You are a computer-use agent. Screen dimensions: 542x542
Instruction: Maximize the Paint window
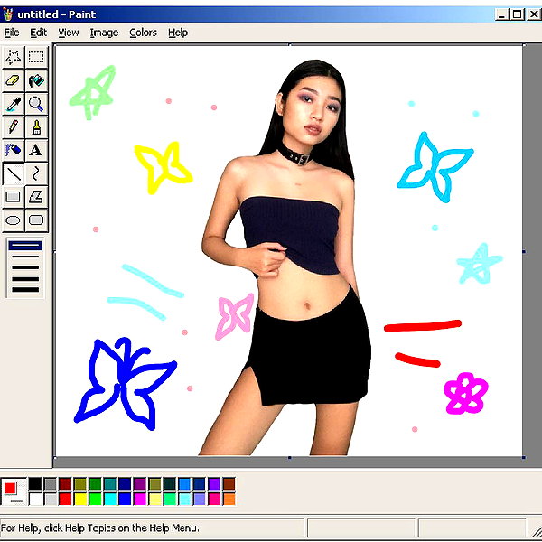tap(517, 14)
